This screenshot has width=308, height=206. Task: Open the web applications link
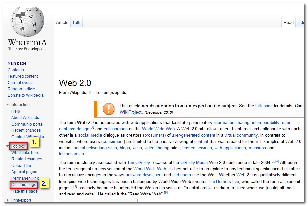pos(230,148)
